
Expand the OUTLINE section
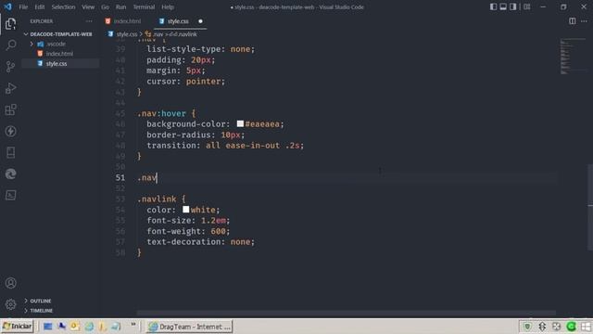(x=40, y=301)
